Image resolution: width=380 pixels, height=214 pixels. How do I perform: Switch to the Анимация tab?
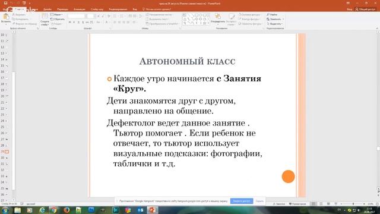(79, 10)
